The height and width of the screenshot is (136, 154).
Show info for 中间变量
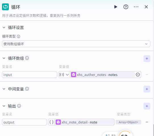click(27, 89)
